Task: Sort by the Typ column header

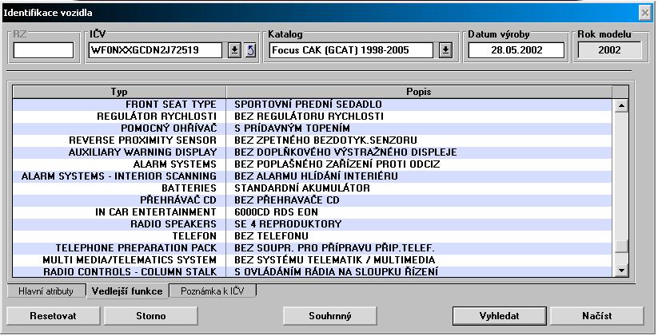Action: click(118, 92)
